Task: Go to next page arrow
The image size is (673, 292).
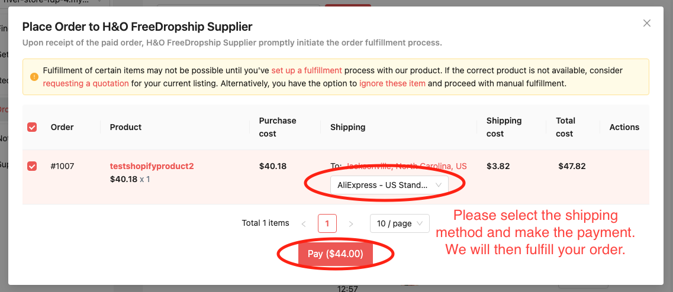Action: [x=351, y=224]
